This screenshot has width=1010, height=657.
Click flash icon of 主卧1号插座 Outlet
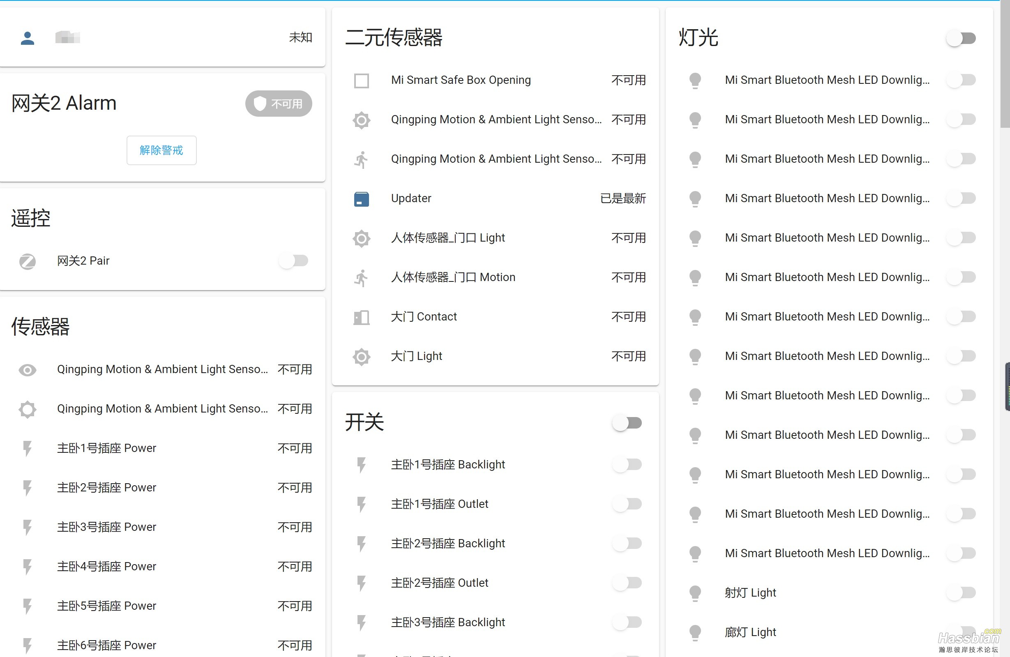click(362, 505)
